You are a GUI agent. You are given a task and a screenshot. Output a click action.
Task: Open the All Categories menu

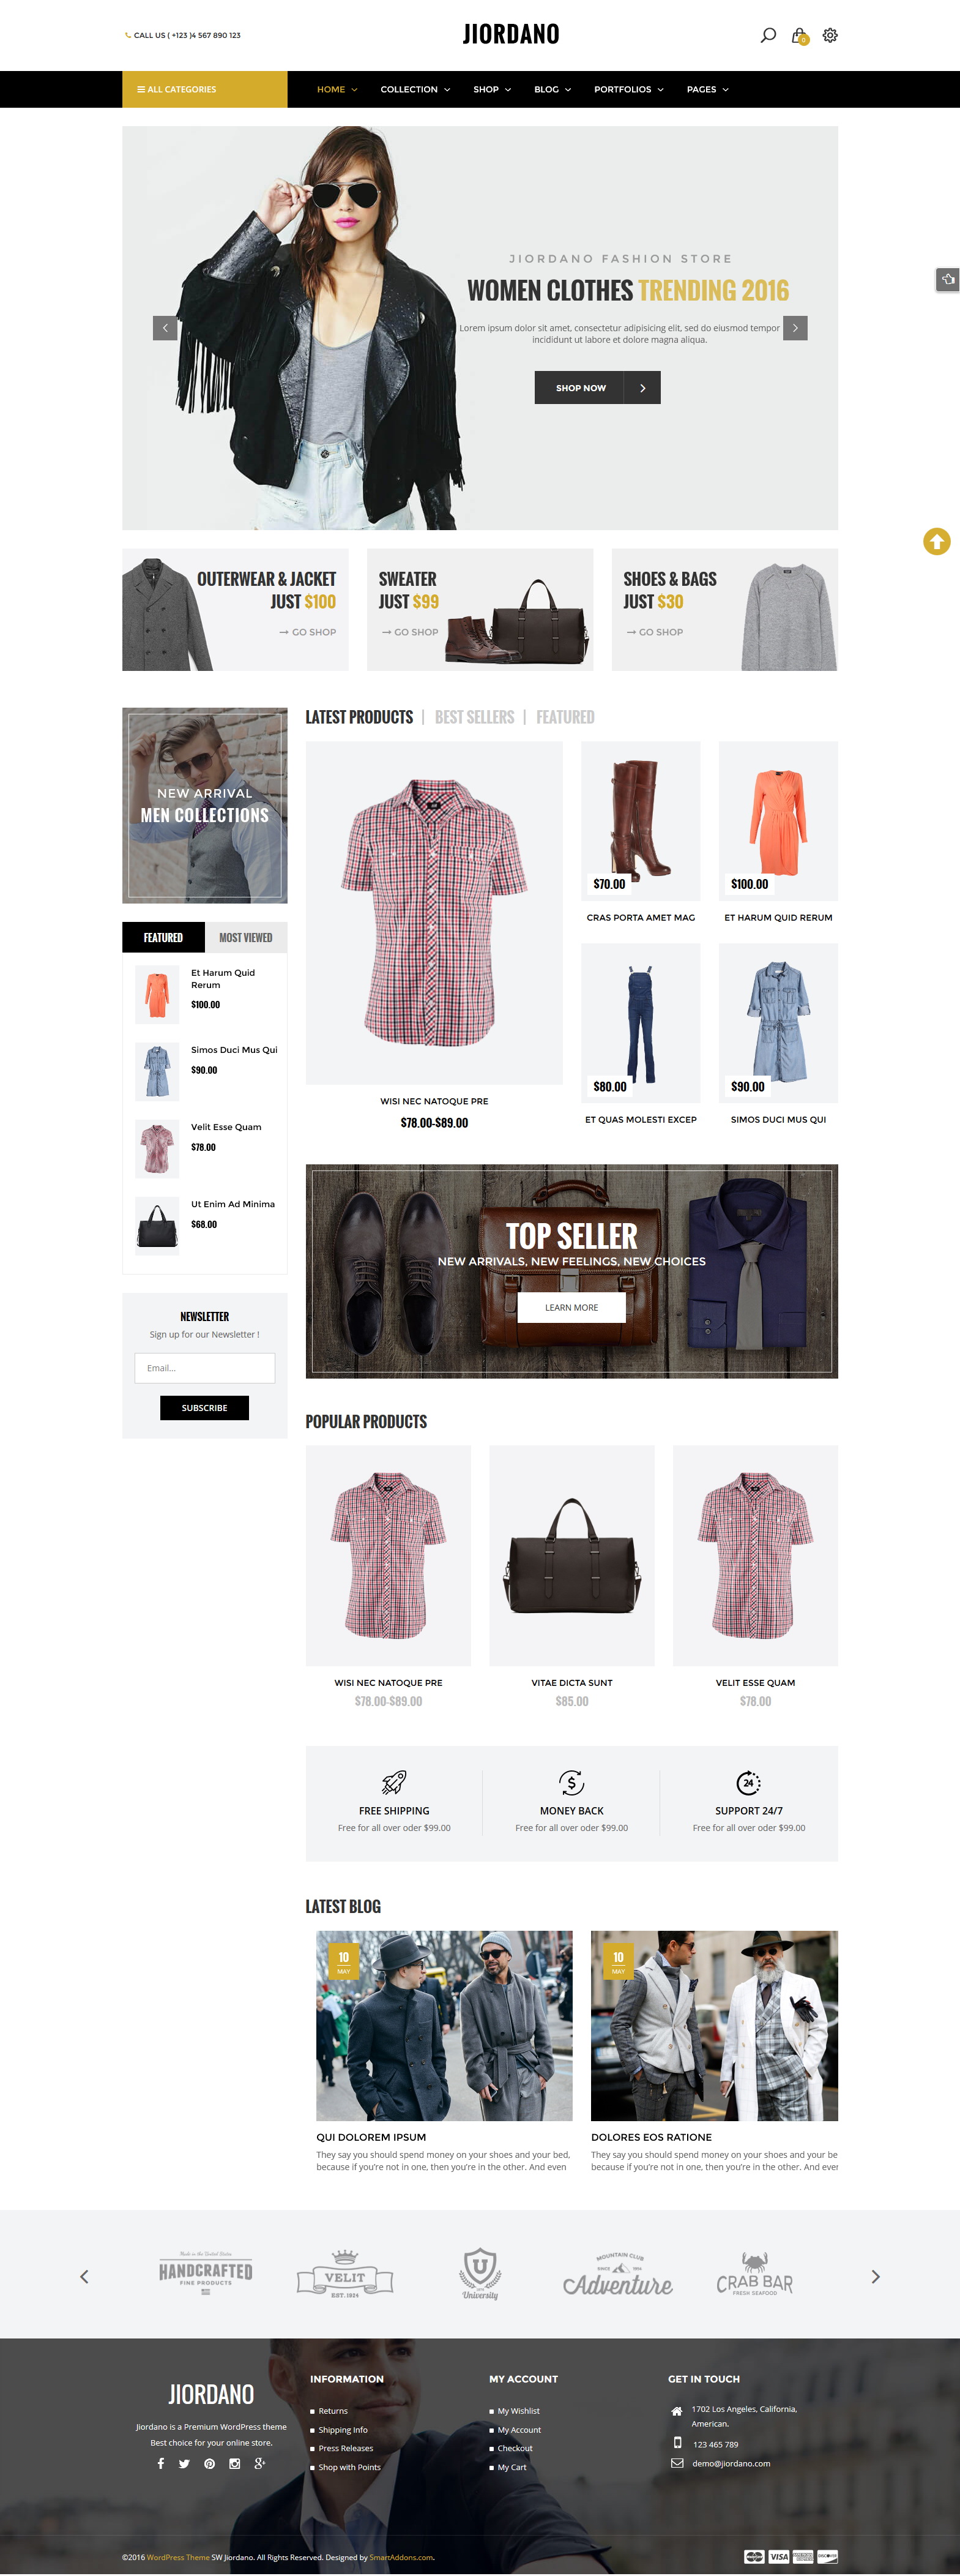click(x=205, y=90)
